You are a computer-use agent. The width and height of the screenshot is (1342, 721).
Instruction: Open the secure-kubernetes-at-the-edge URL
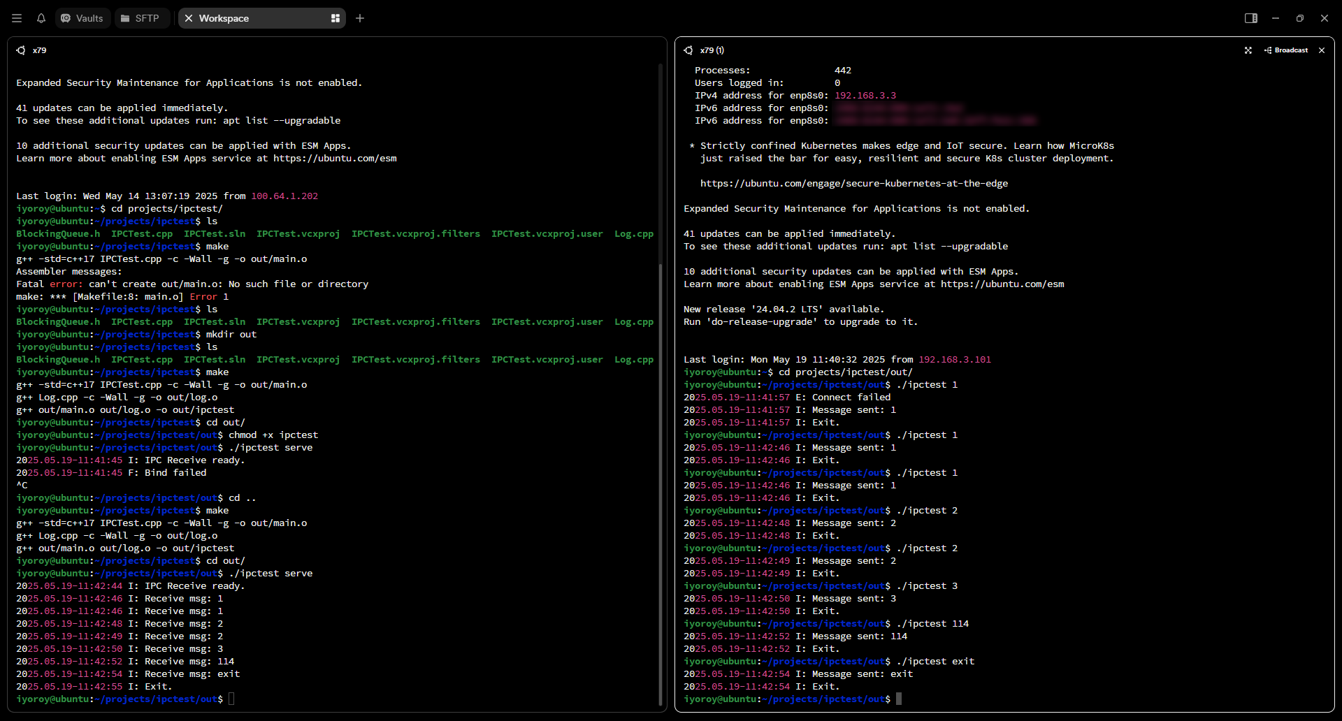854,184
